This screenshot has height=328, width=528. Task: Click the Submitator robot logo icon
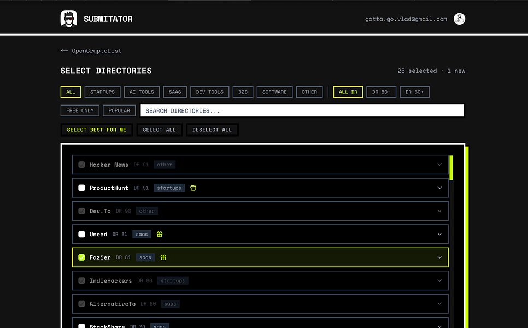point(69,19)
